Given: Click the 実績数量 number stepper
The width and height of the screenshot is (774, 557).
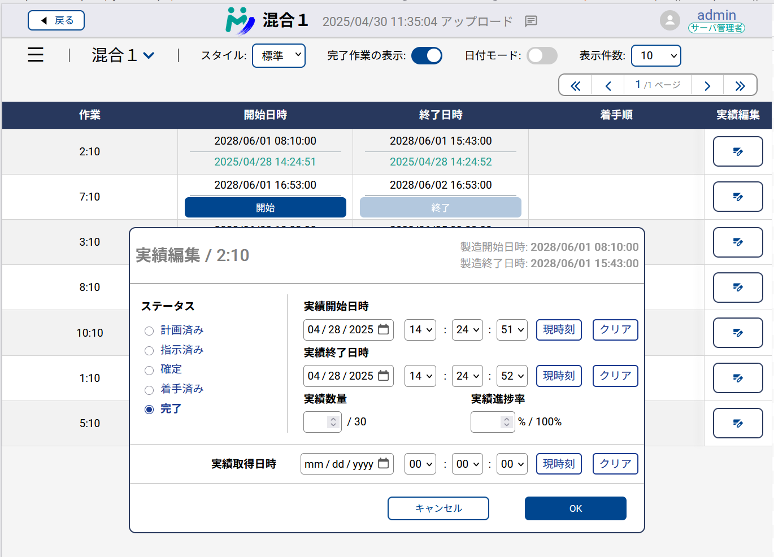Looking at the screenshot, I should pyautogui.click(x=333, y=422).
